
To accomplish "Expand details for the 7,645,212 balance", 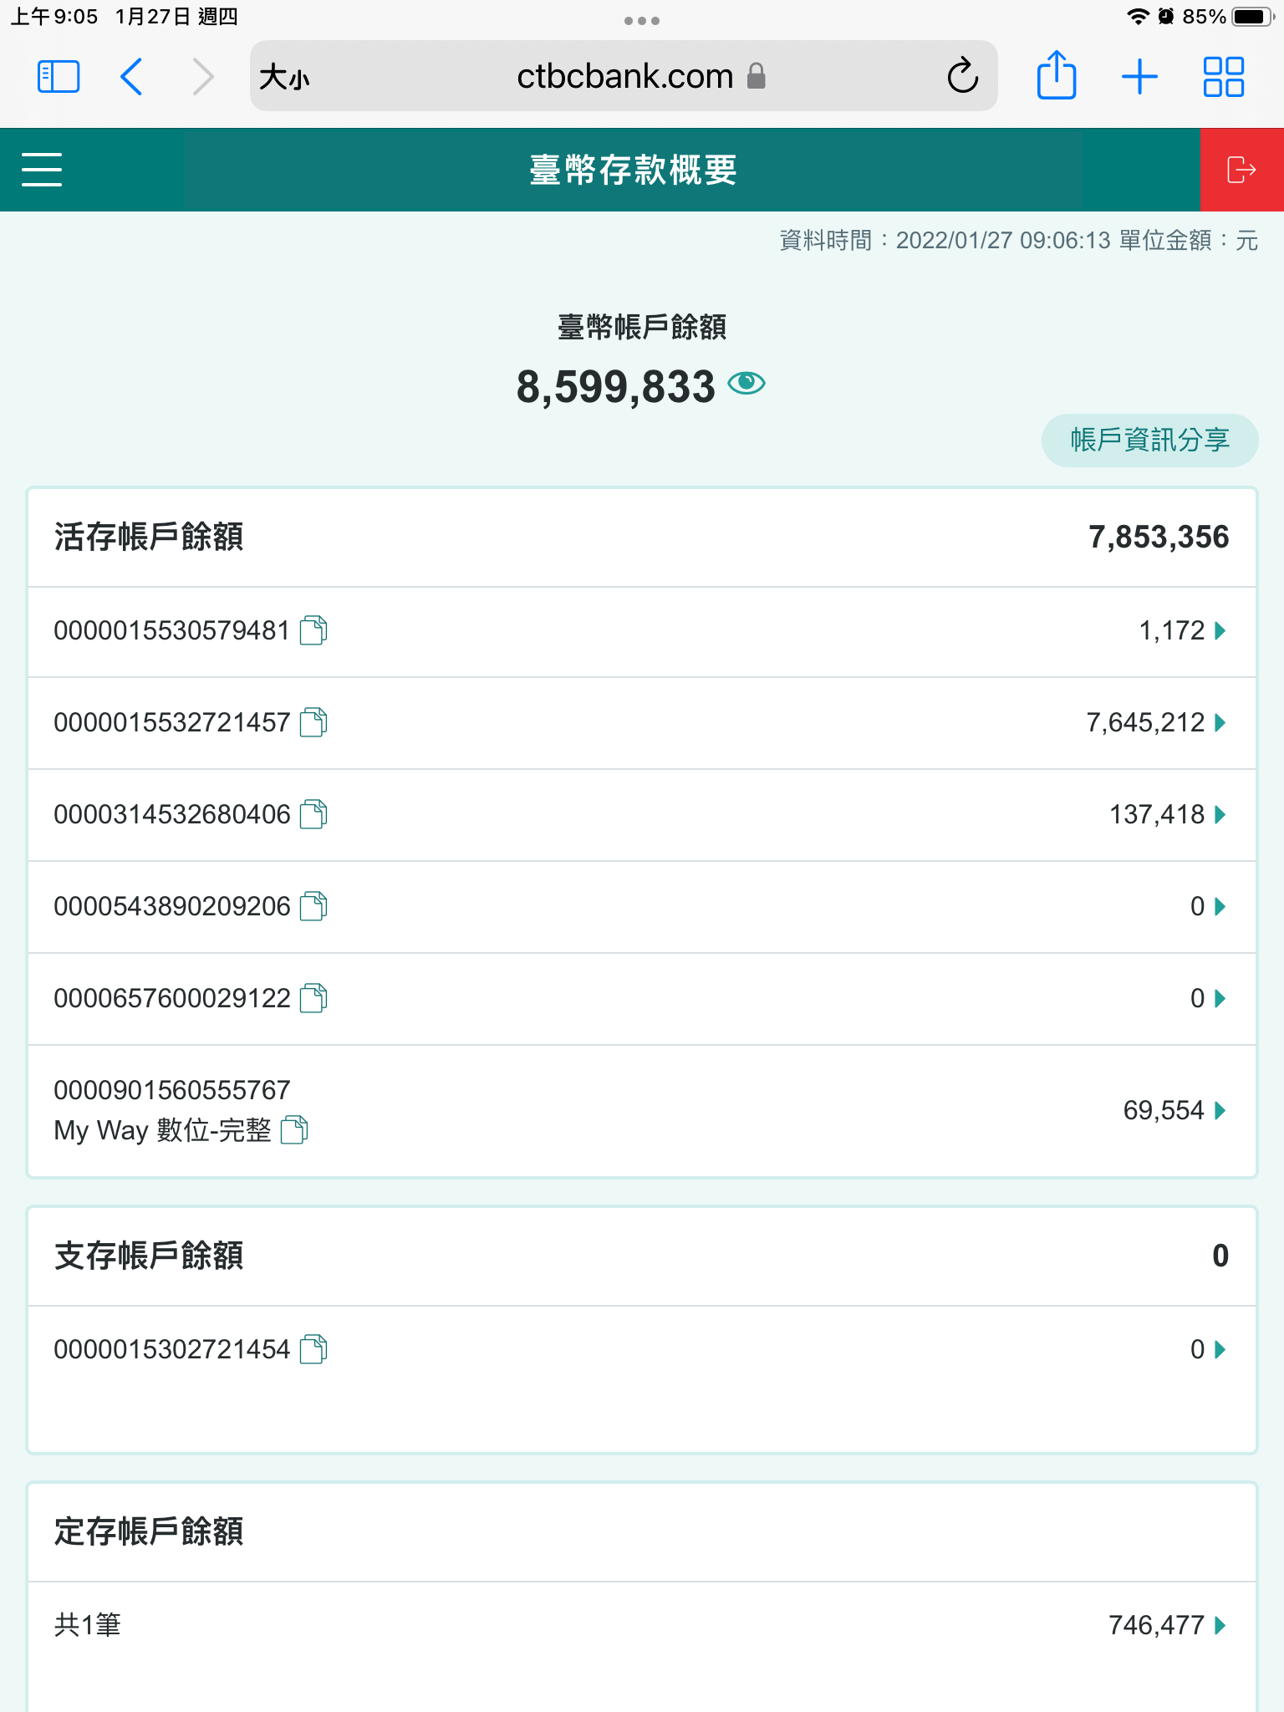I will [1220, 722].
